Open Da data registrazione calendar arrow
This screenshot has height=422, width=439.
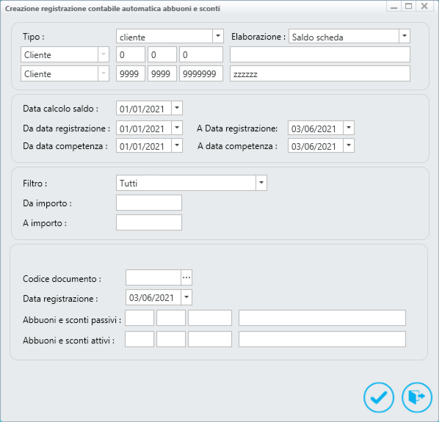(177, 128)
